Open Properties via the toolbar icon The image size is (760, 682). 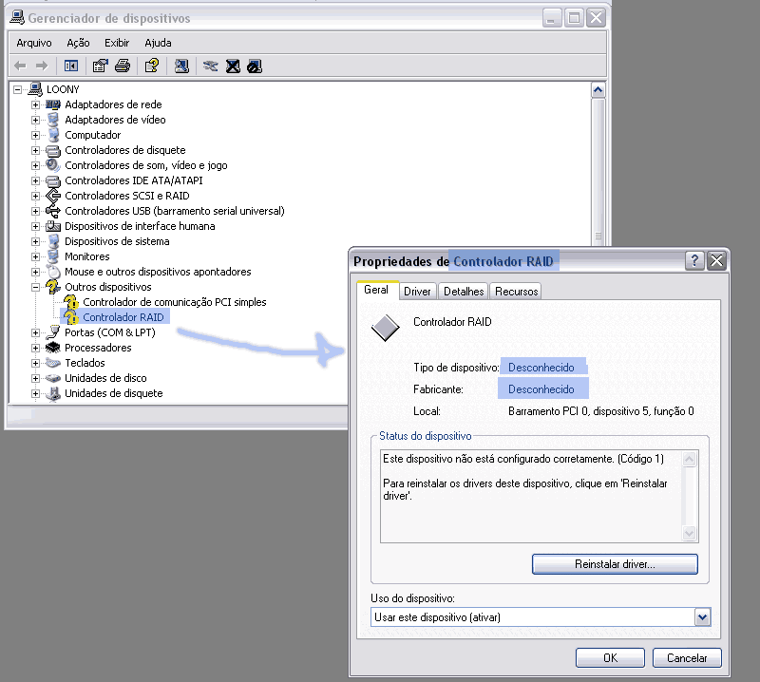pyautogui.click(x=101, y=66)
